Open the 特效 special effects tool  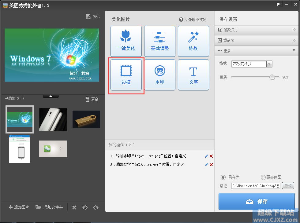pyautogui.click(x=193, y=41)
